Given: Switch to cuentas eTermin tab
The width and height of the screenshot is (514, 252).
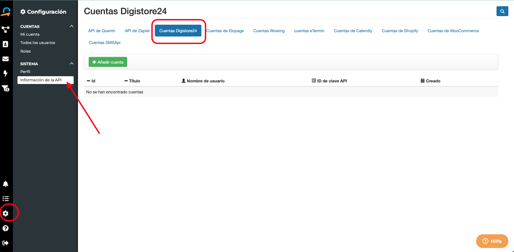Looking at the screenshot, I should click(309, 31).
